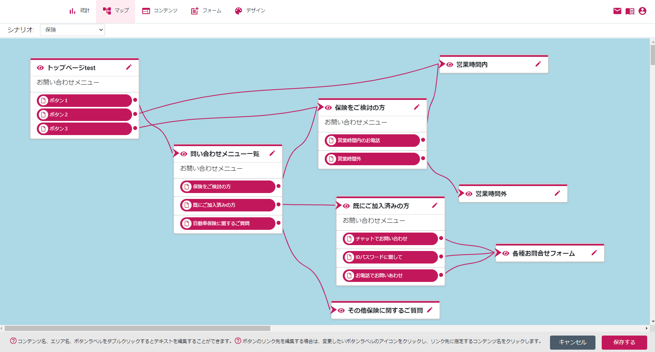Click the page icon on ボタン1
Viewport: 655px width, 352px height.
tap(43, 101)
